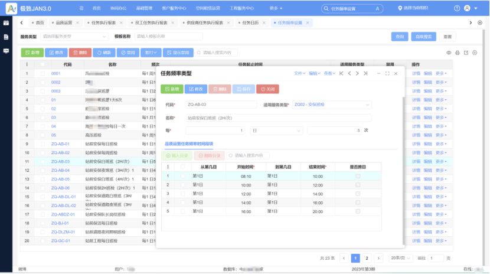Image resolution: width=490 pixels, height=274 pixels.
Task: Go to next record in dialog
Action: coord(357,73)
